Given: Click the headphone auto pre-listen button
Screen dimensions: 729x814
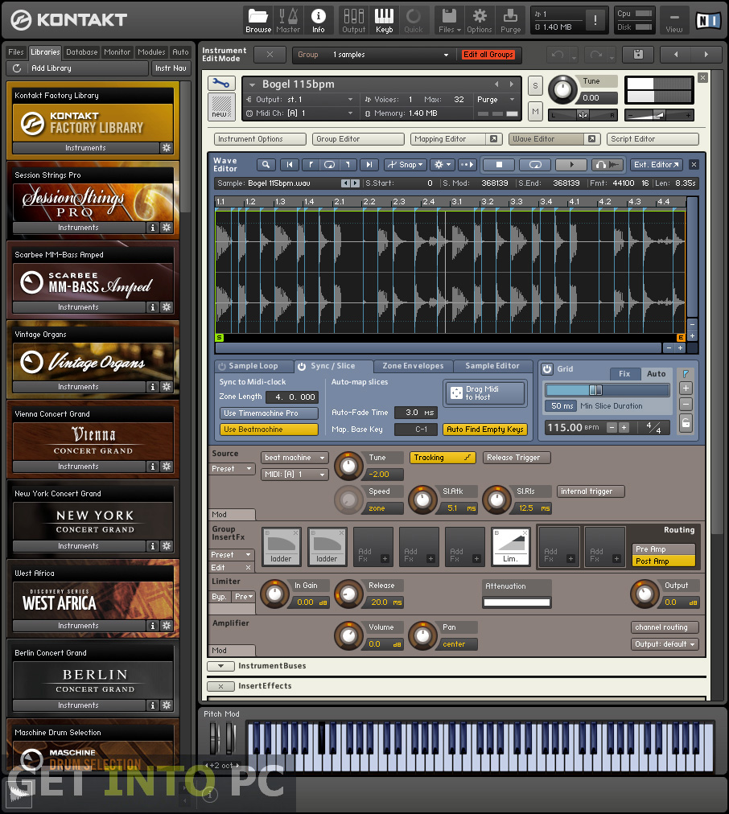Looking at the screenshot, I should click(x=607, y=165).
